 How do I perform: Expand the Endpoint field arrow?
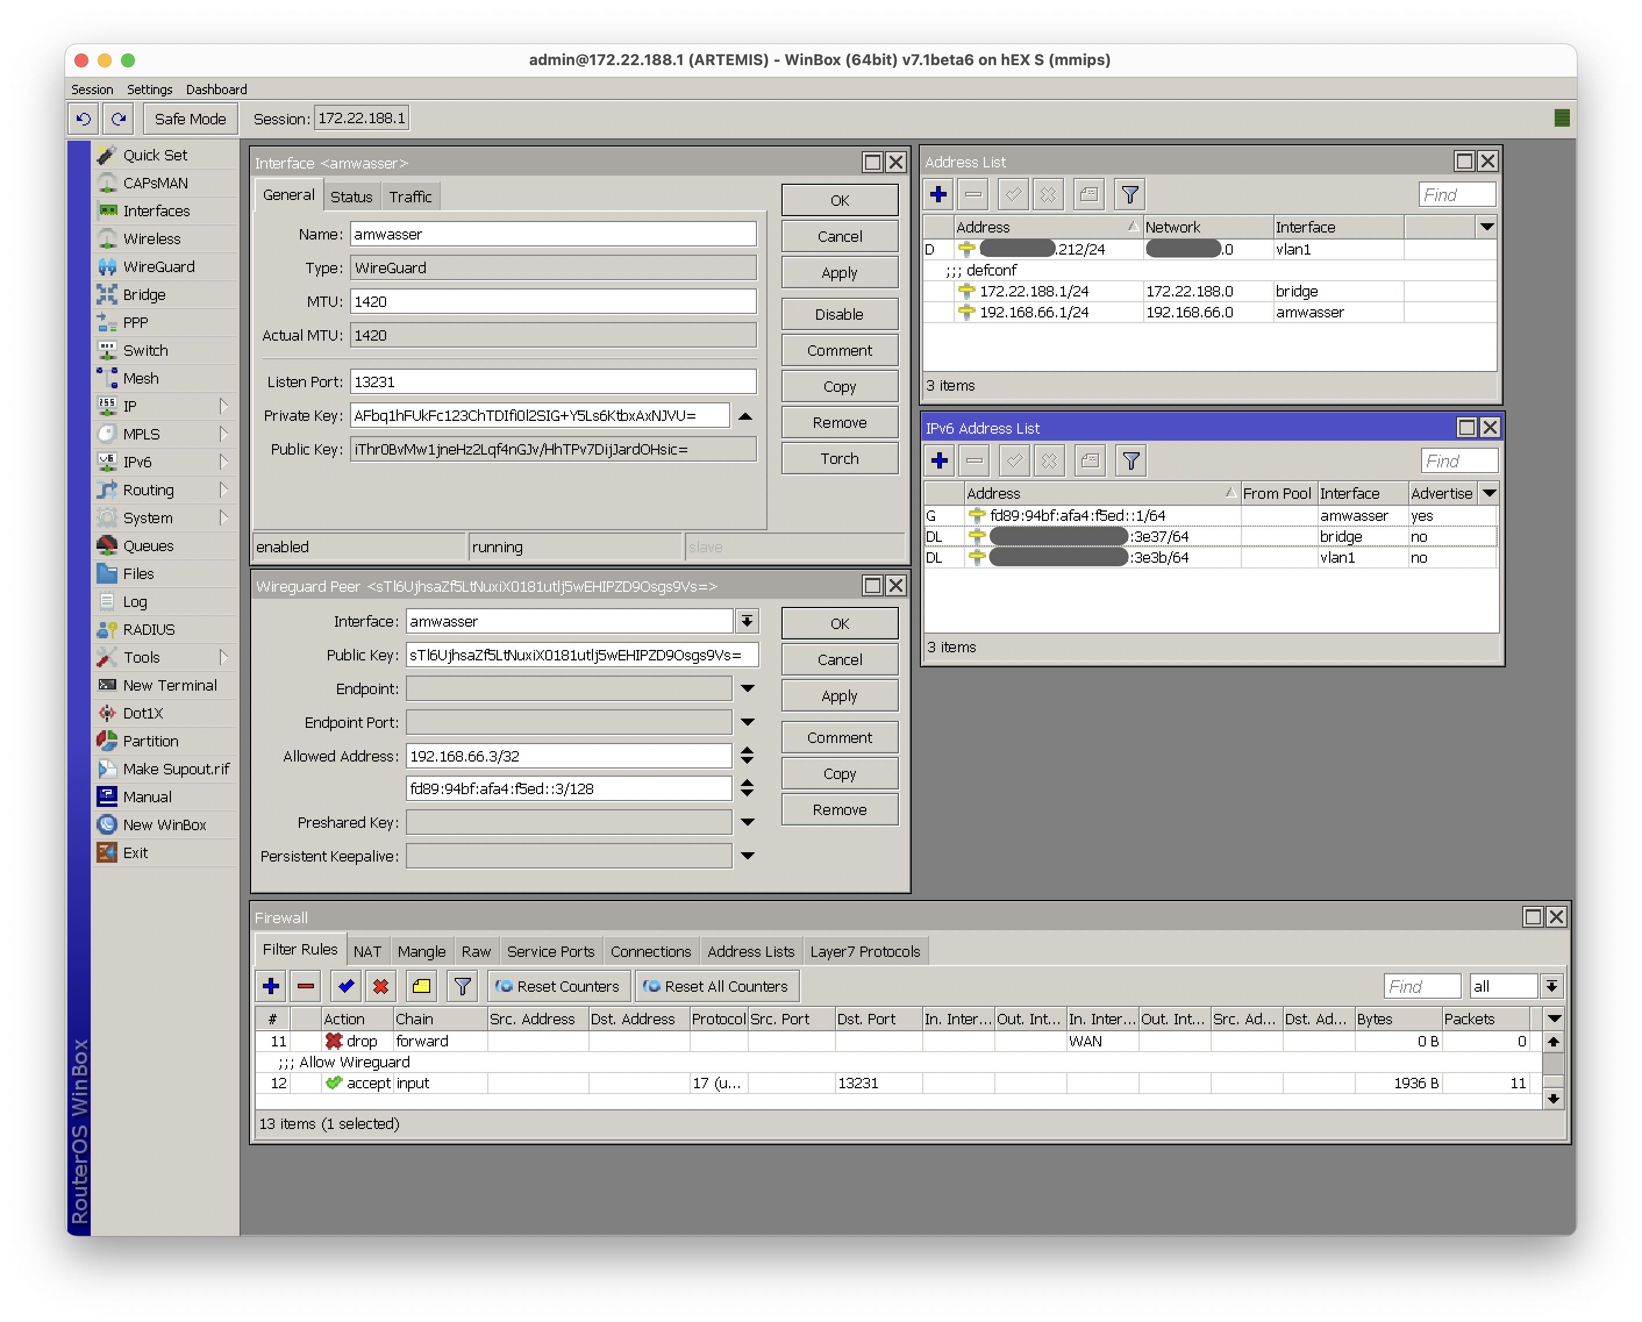pyautogui.click(x=747, y=688)
